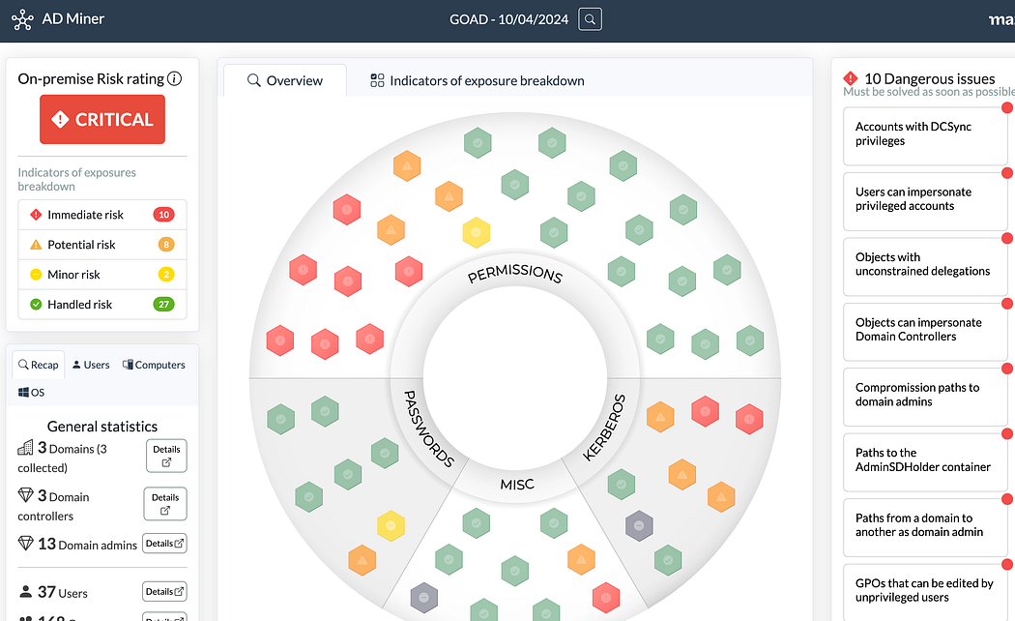1015x621 pixels.
Task: Click the GOAD - 10/04/2024 title
Action: pyautogui.click(x=508, y=19)
